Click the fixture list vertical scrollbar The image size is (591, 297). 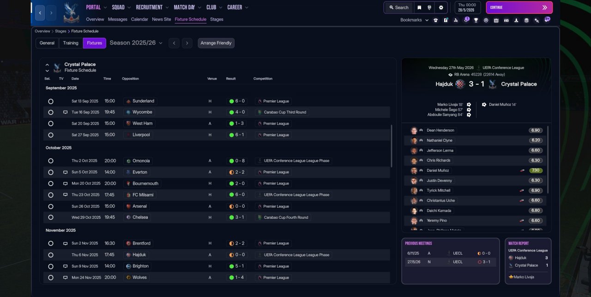pyautogui.click(x=392, y=146)
